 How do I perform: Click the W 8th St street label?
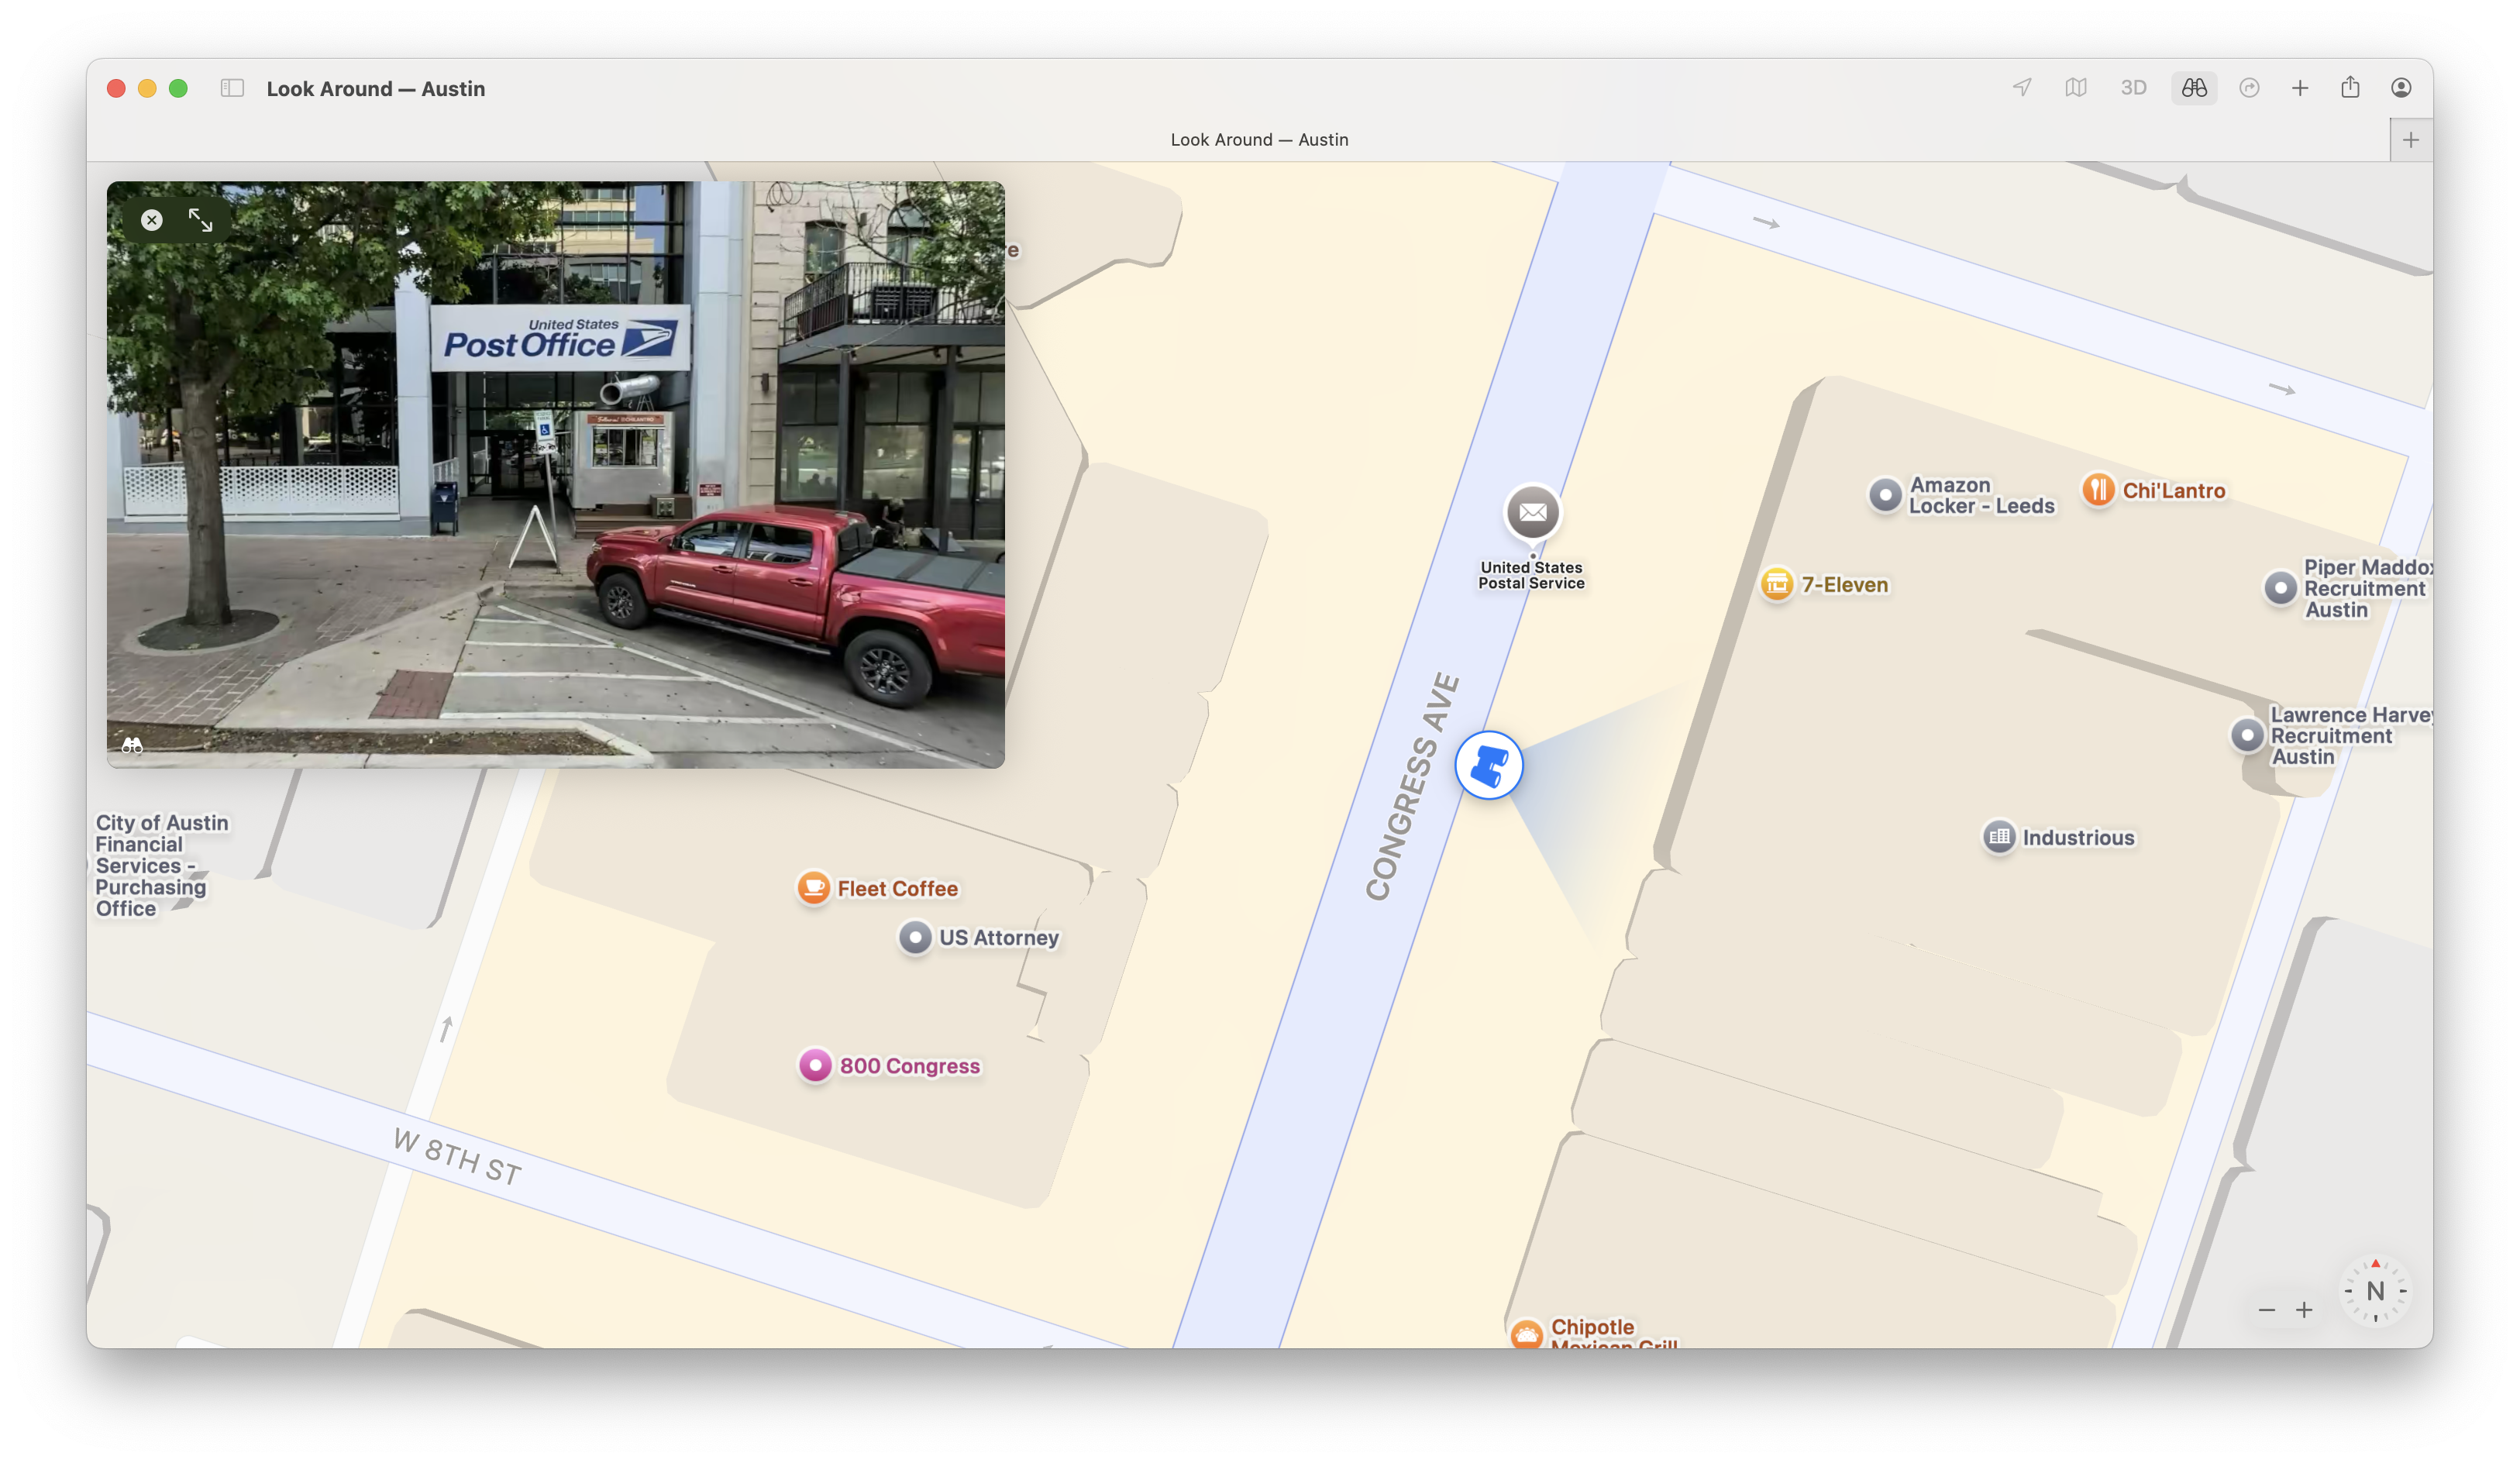coord(458,1157)
